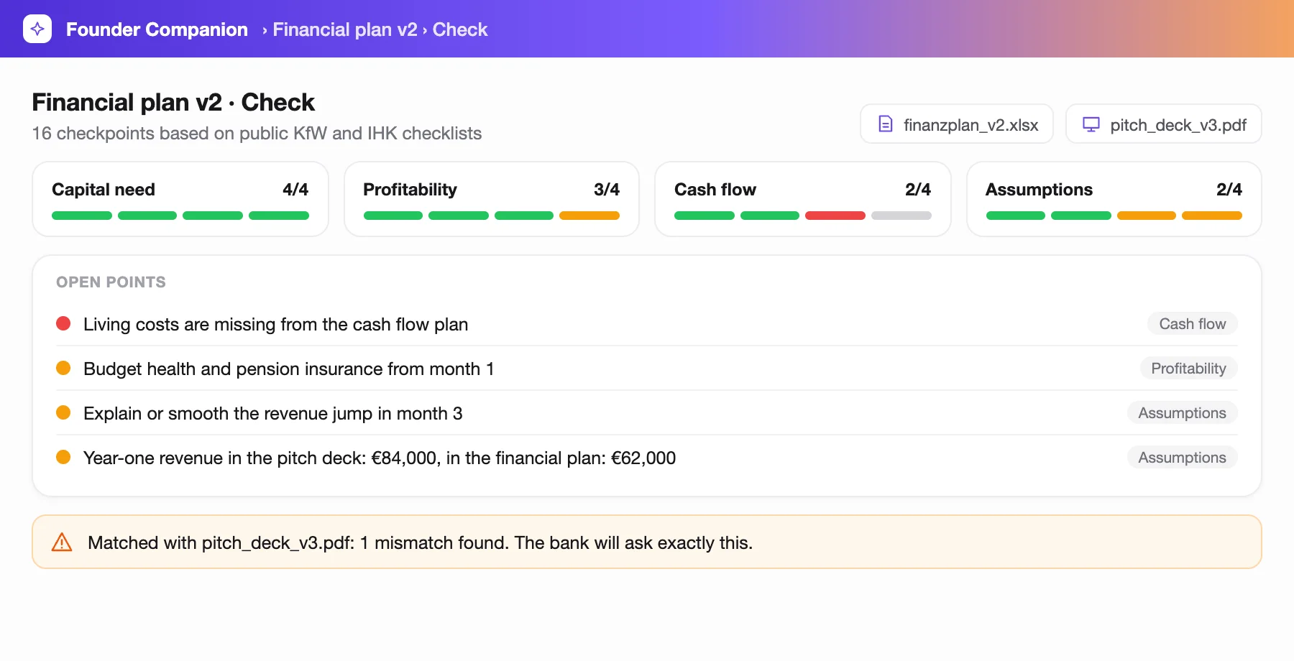
Task: Go to Financial plan v2 breadcrumb
Action: pos(345,29)
